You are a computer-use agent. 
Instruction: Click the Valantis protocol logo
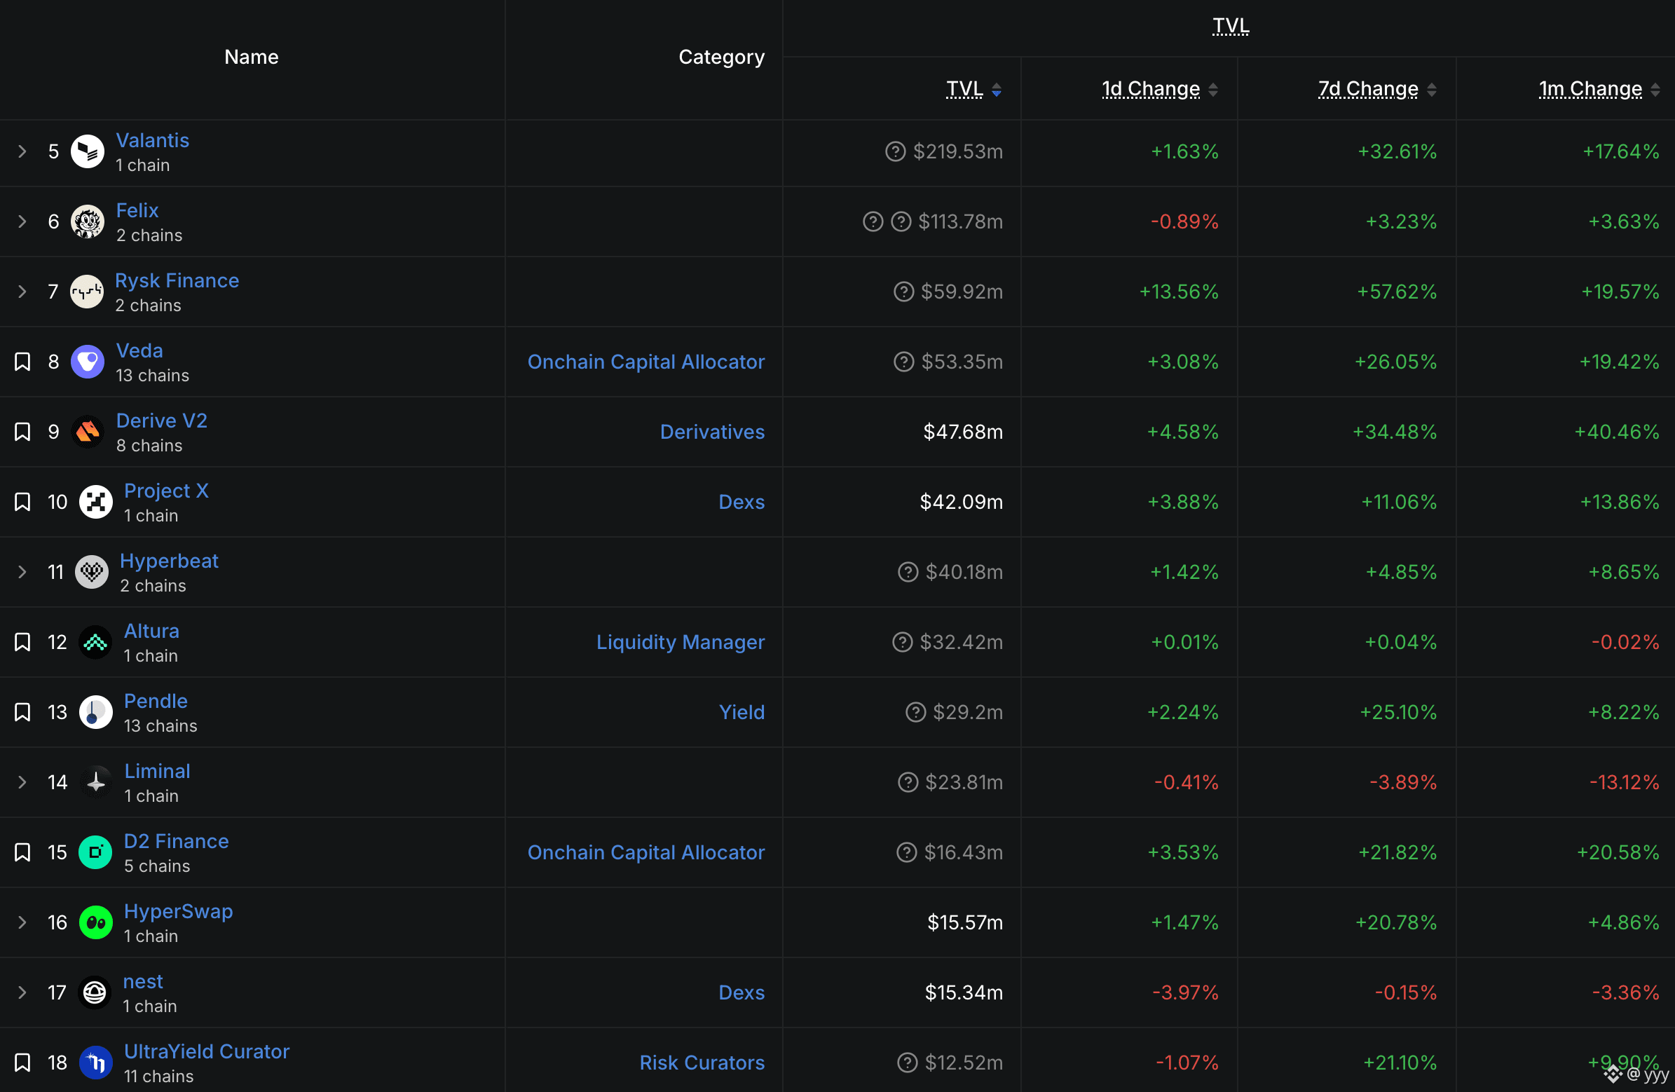(x=88, y=151)
